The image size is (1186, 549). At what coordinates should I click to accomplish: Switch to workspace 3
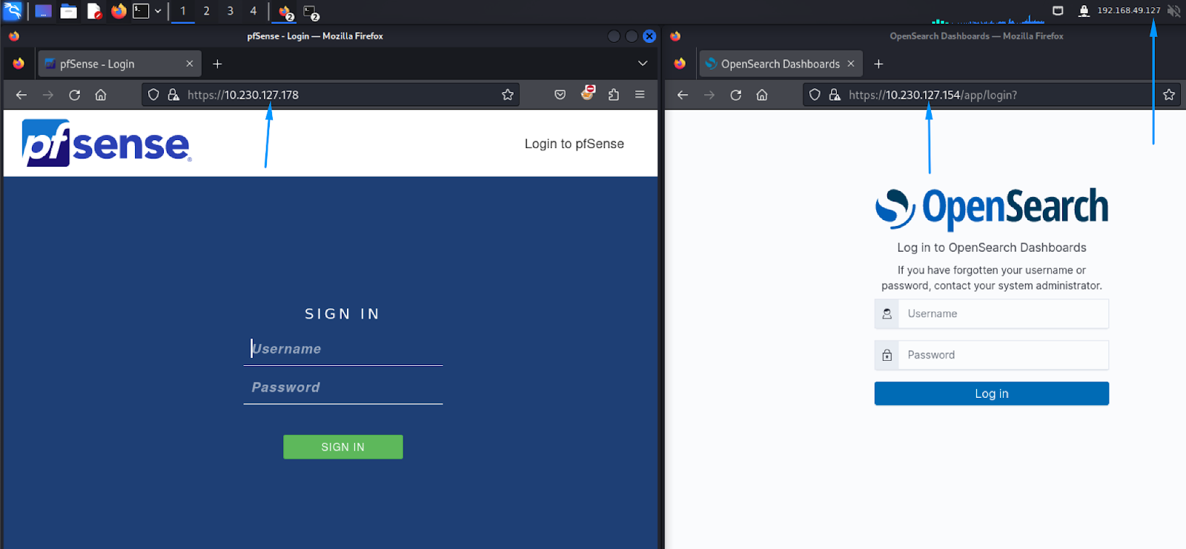(230, 11)
